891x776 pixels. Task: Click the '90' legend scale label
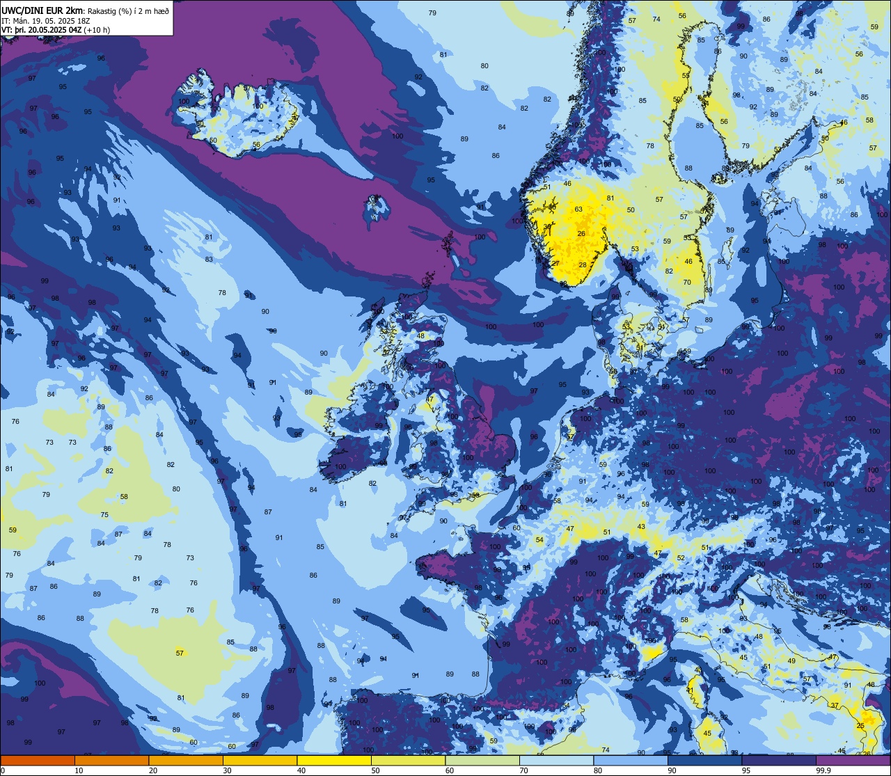(672, 770)
